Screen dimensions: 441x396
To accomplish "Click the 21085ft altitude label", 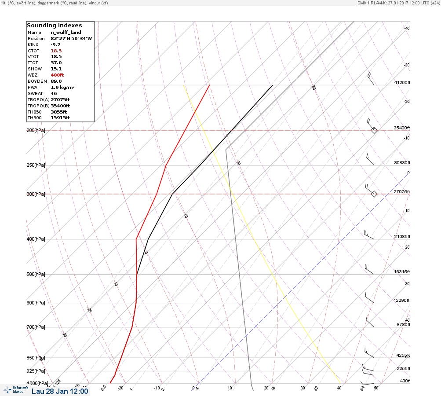I will [402, 236].
